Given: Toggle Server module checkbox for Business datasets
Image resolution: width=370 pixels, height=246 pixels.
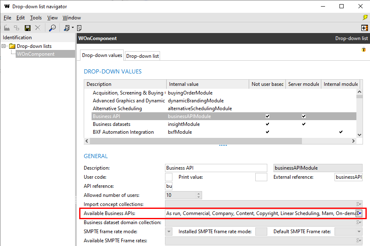Looking at the screenshot, I should (304, 124).
